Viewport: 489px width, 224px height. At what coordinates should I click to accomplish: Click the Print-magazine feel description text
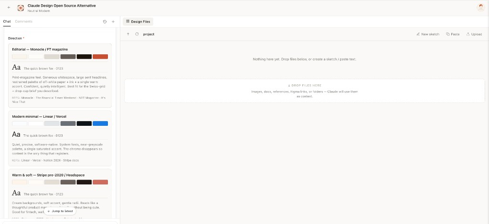60,84
